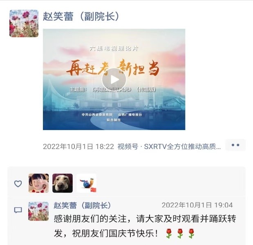253x245 pixels.
Task: Open poster's flower avatar at top
Action: click(x=24, y=23)
